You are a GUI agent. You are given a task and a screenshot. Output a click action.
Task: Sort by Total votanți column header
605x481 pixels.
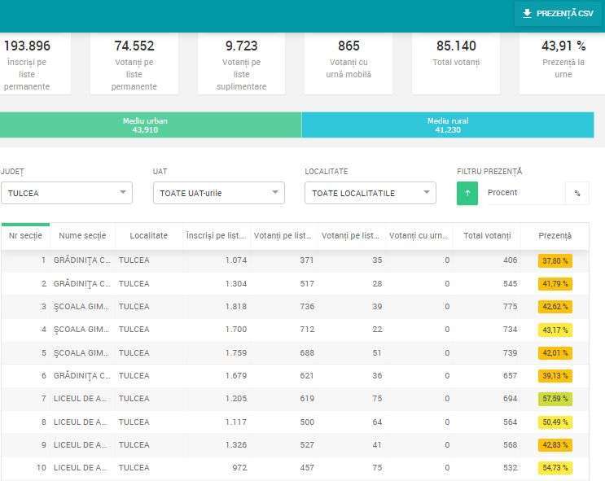click(x=486, y=235)
